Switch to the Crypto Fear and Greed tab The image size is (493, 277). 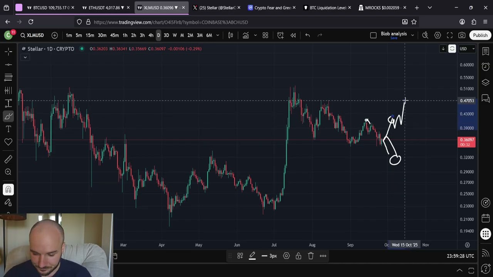(x=272, y=8)
